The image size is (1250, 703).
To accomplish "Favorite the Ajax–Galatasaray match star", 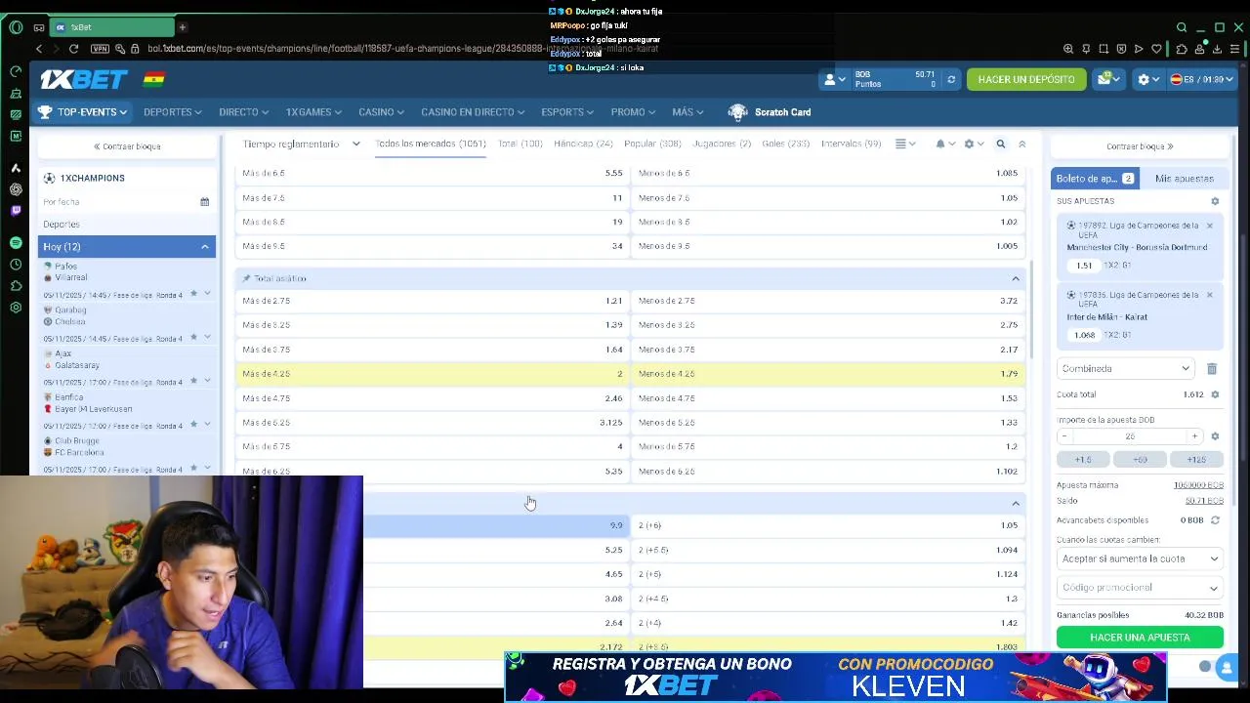I will click(193, 381).
